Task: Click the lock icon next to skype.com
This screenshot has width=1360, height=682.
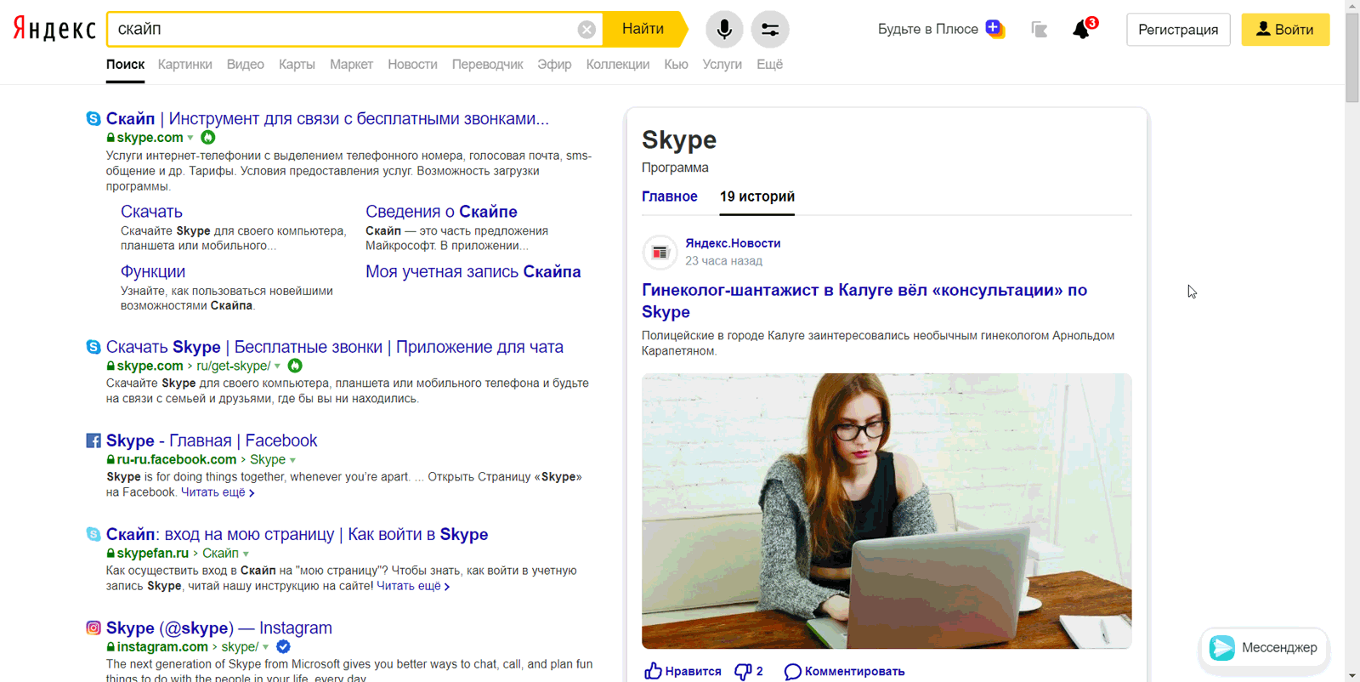Action: tap(110, 138)
